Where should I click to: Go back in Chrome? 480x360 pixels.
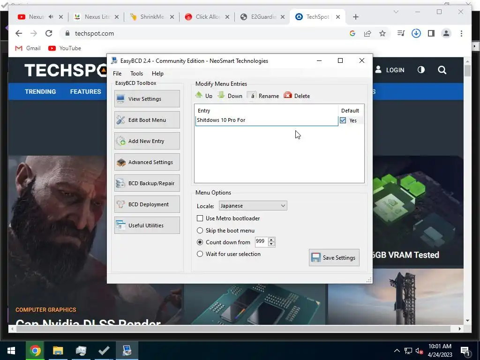click(x=19, y=33)
